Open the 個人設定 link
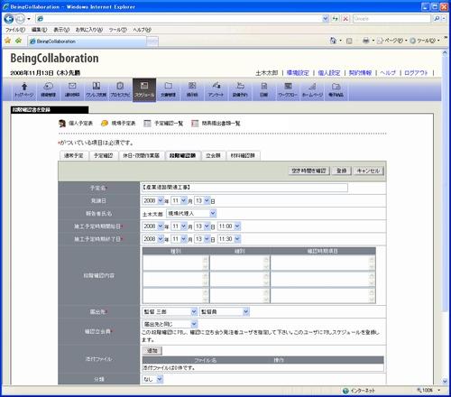 coord(329,73)
